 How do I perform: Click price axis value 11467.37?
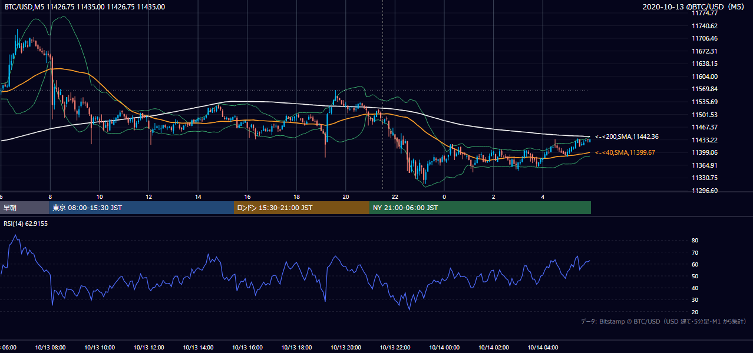pyautogui.click(x=704, y=127)
